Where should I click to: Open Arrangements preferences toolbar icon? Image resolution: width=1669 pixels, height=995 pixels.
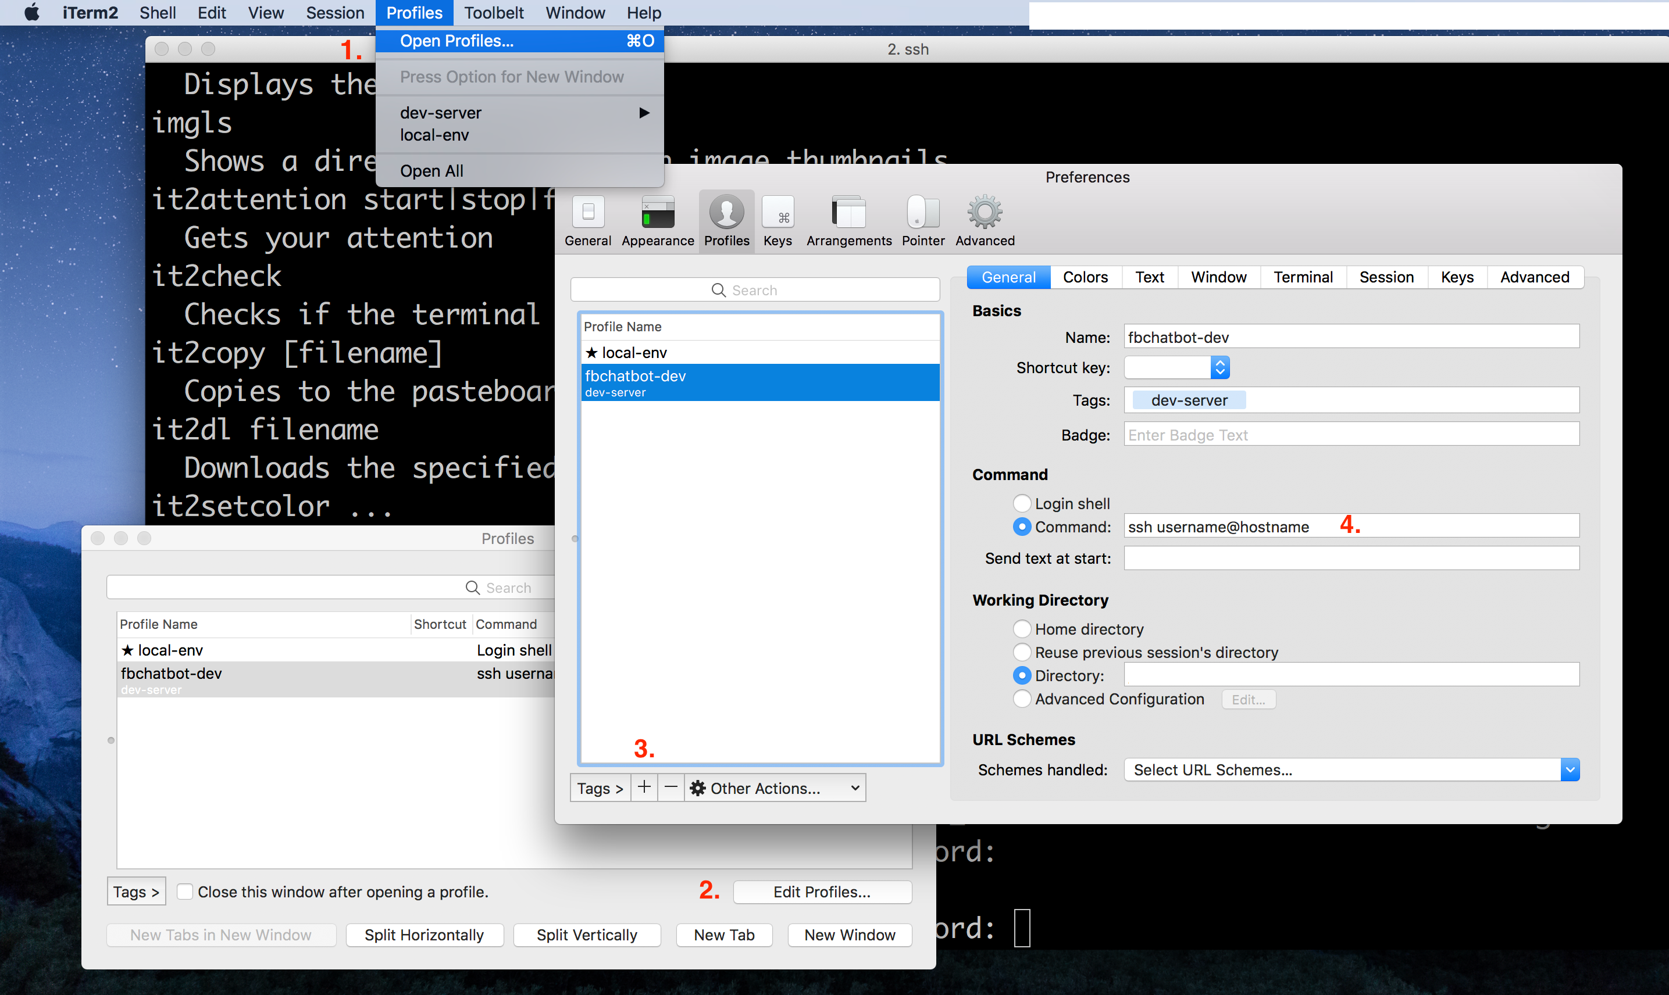(x=848, y=221)
